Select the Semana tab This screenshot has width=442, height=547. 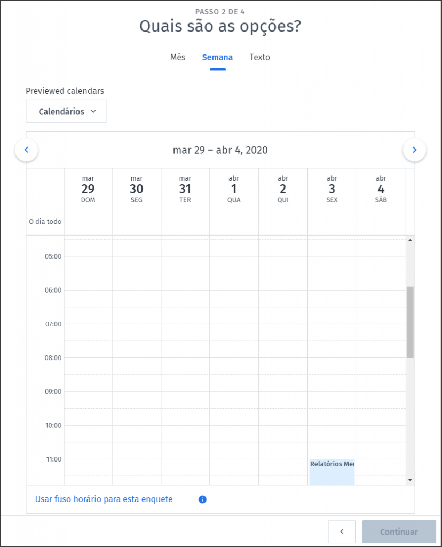point(217,57)
